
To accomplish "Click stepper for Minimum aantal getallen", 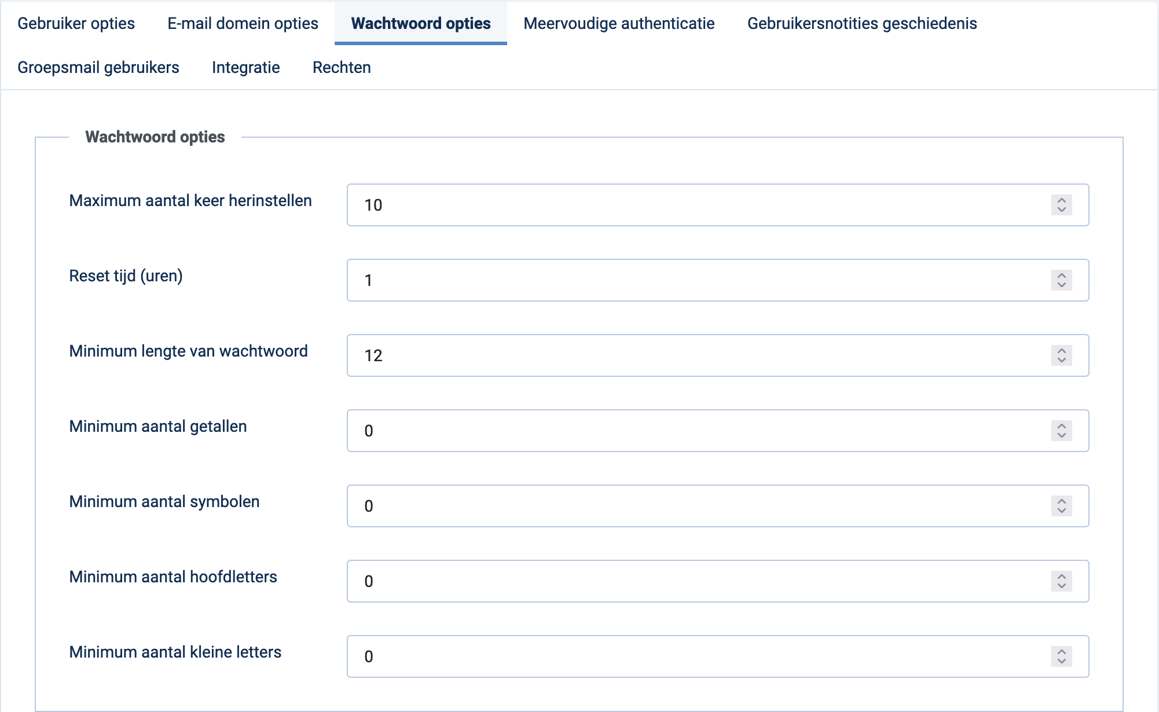I will [x=1061, y=431].
